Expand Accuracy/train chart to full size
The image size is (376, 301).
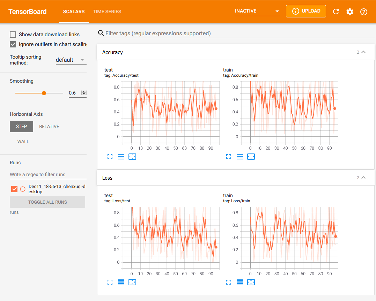(229, 157)
